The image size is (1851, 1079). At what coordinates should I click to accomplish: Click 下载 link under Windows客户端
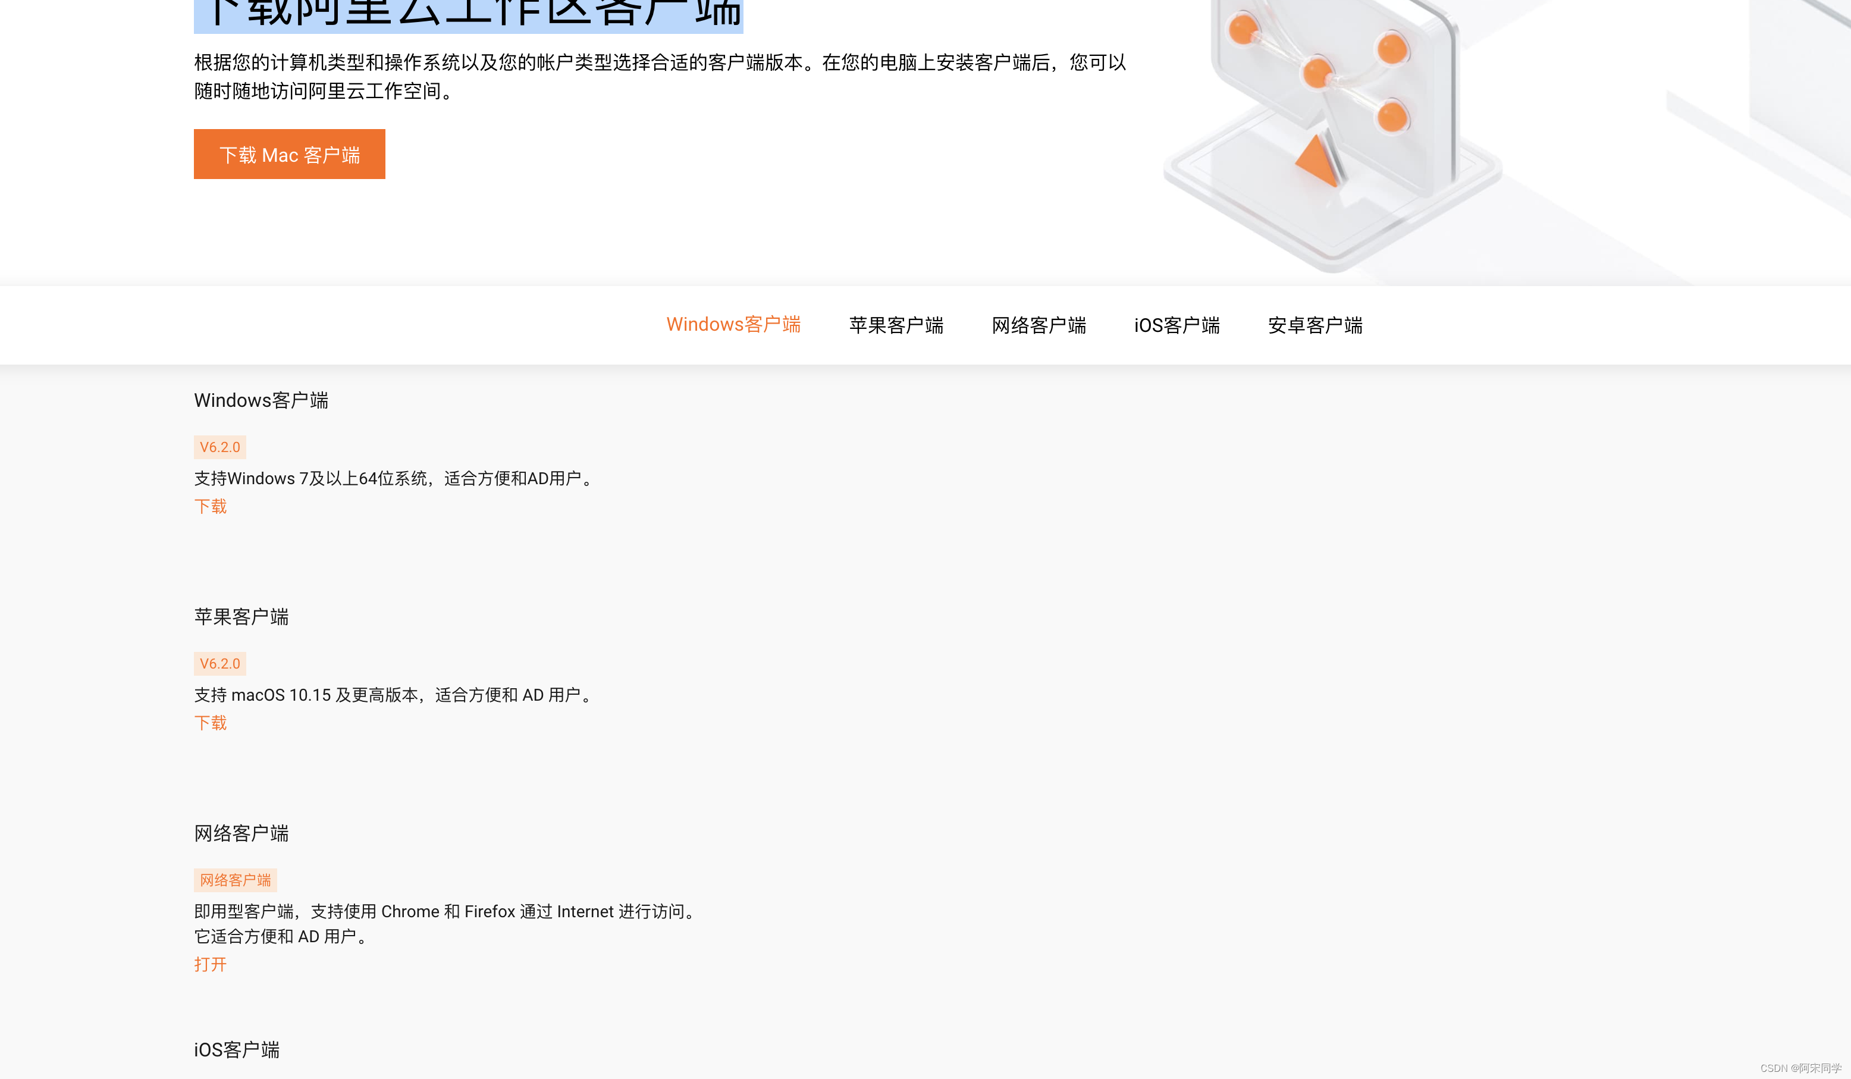coord(210,506)
